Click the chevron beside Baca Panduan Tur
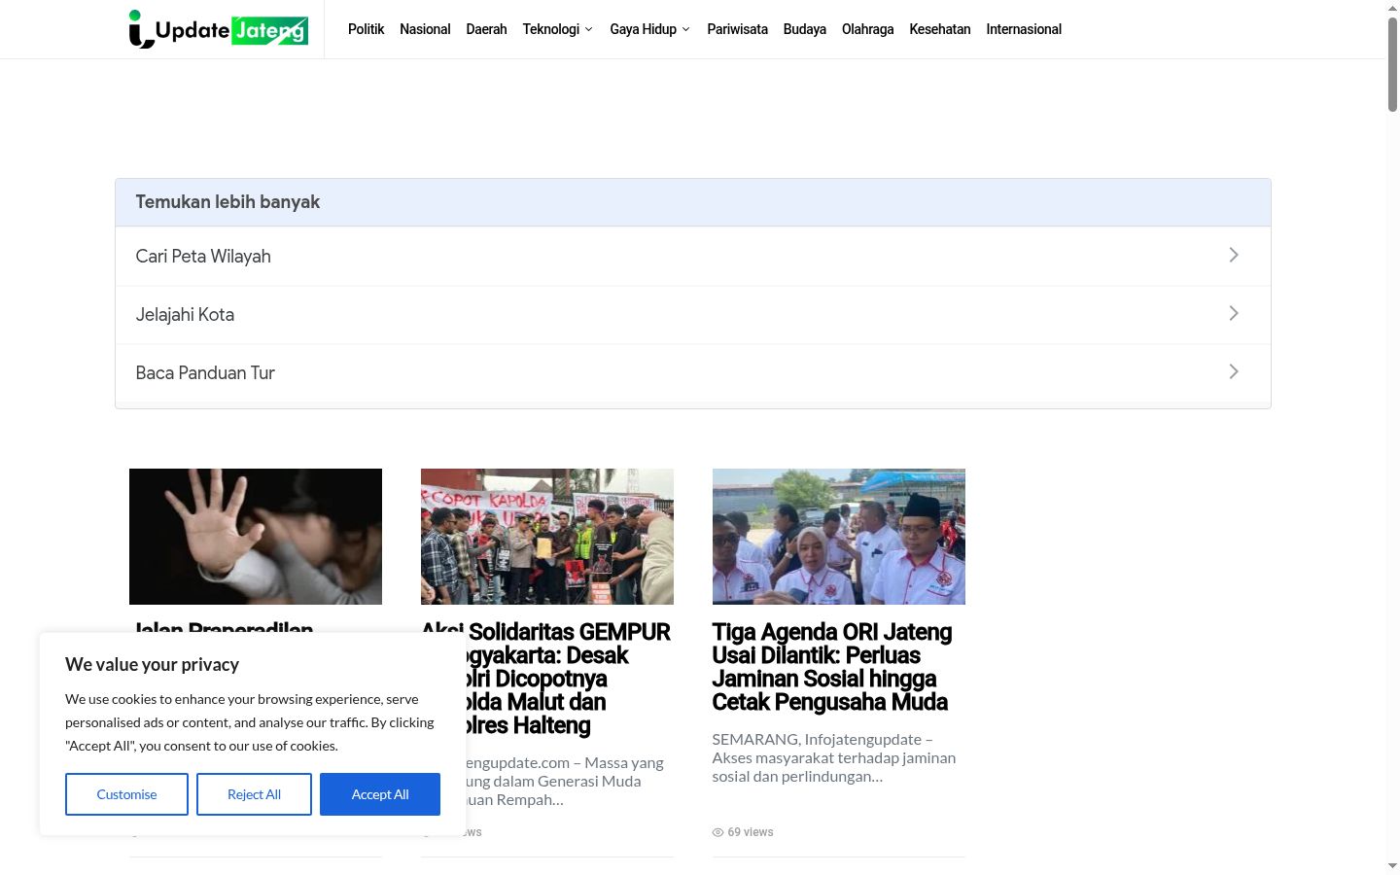This screenshot has width=1400, height=875. point(1234,371)
